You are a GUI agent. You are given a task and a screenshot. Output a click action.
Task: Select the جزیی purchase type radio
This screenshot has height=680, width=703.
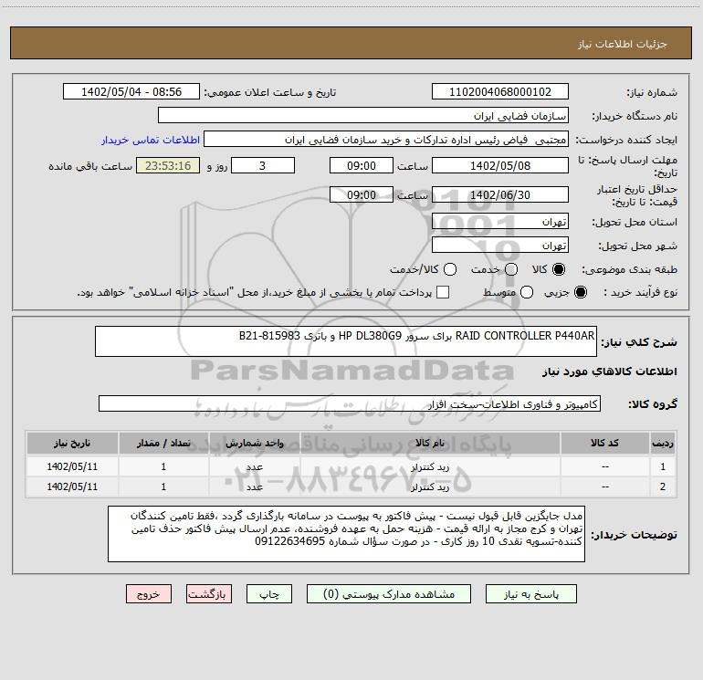[580, 292]
